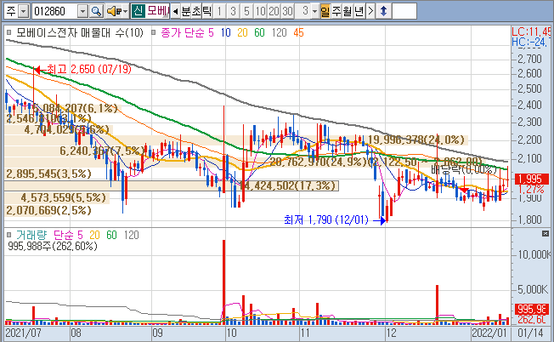
Task: Click the stock code field 012860
Action: (54, 11)
